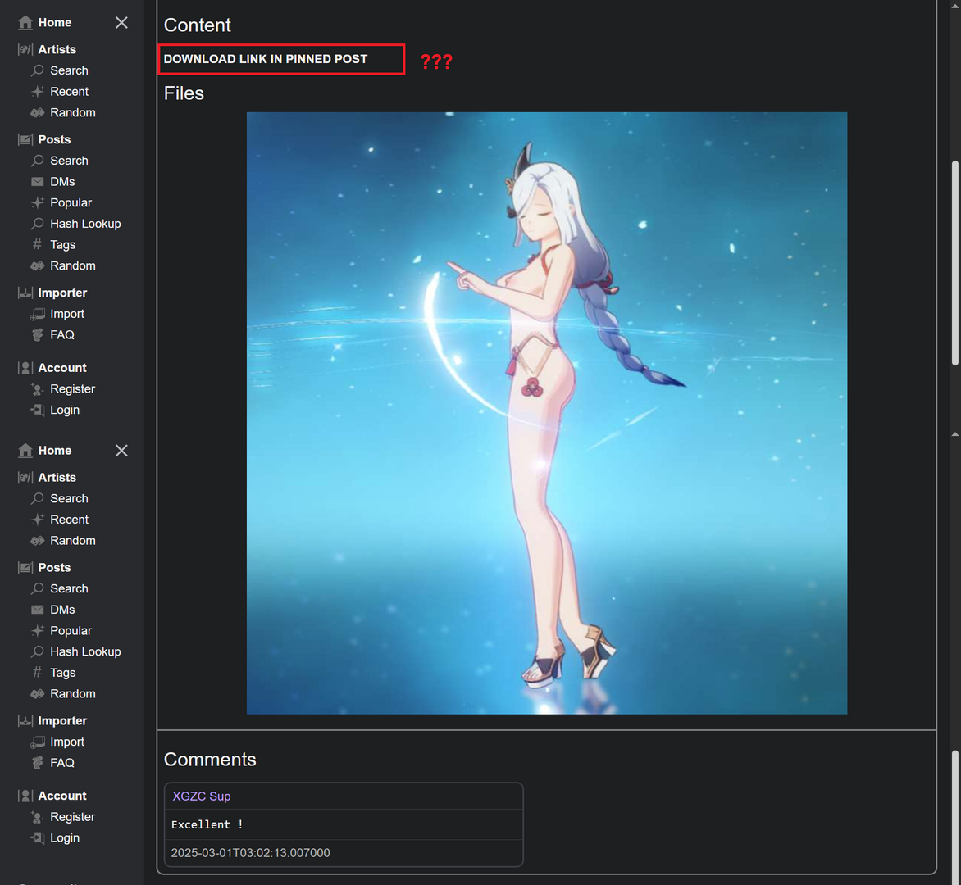961x885 pixels.
Task: Close the upper sidebar menu with its X
Action: 121,23
